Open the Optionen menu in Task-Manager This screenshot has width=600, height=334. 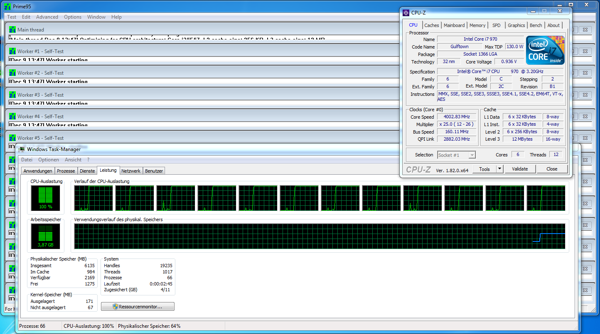(49, 160)
